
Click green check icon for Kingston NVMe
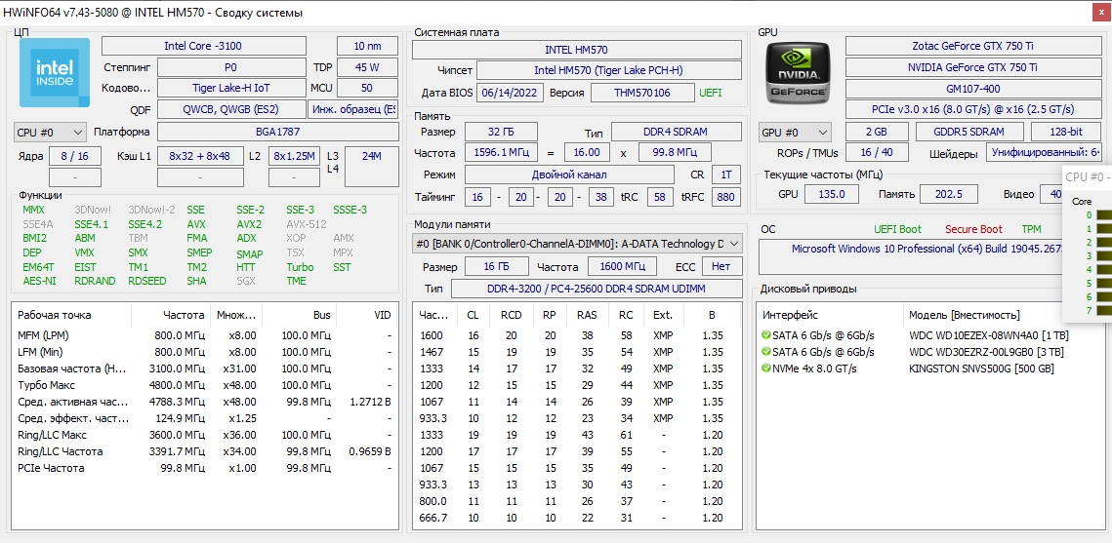tap(766, 368)
